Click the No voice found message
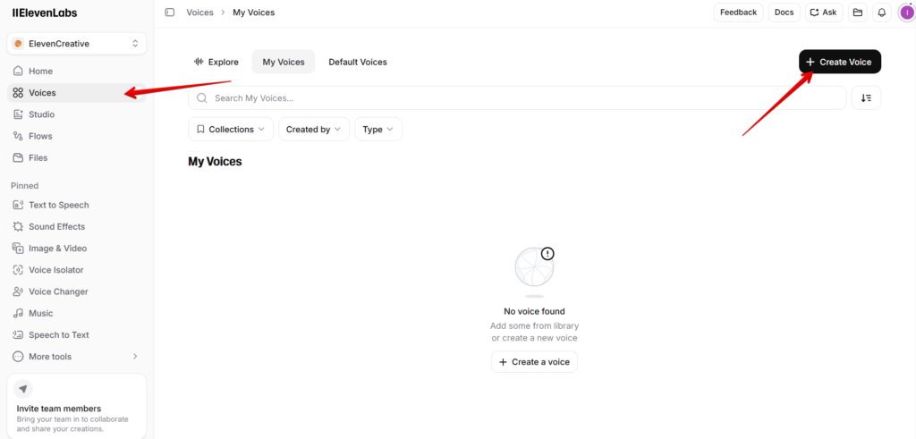 [534, 312]
